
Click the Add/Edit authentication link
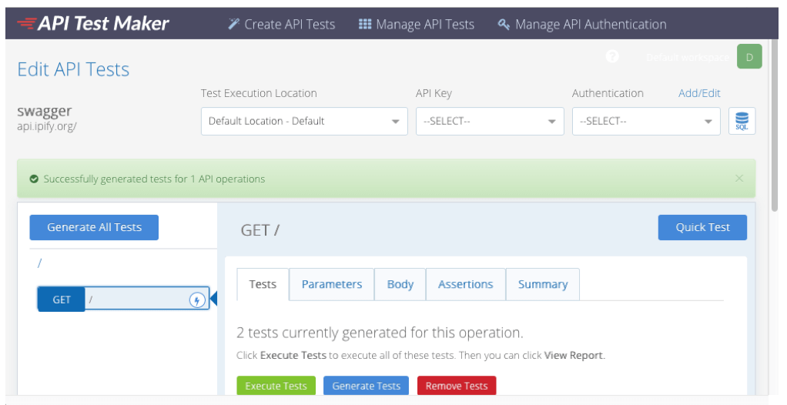pyautogui.click(x=698, y=93)
